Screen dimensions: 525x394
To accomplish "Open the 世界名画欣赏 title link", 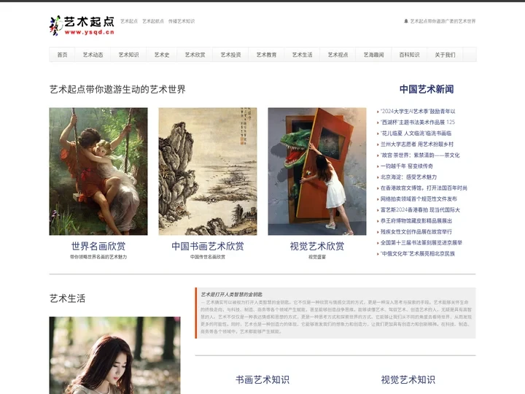I will [x=98, y=247].
